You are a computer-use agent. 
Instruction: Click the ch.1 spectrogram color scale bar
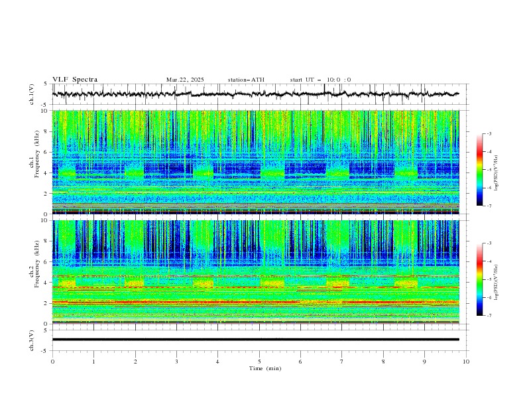click(x=479, y=170)
